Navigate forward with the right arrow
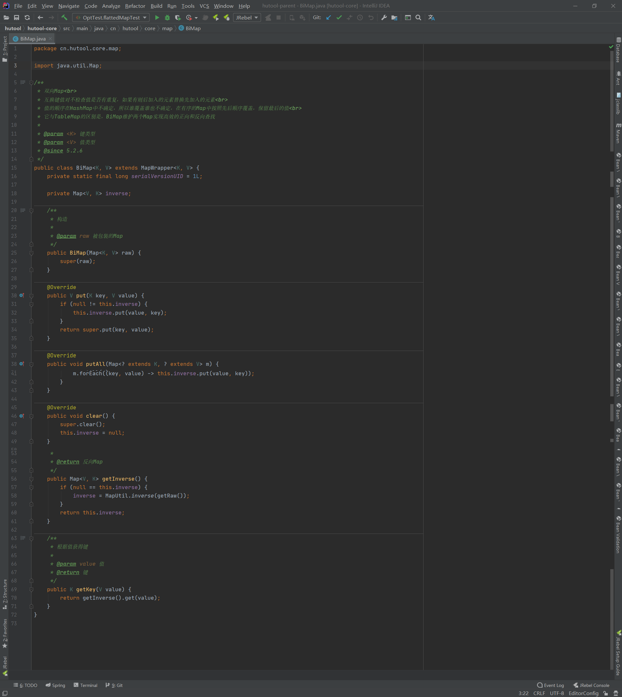The height and width of the screenshot is (697, 622). (51, 18)
